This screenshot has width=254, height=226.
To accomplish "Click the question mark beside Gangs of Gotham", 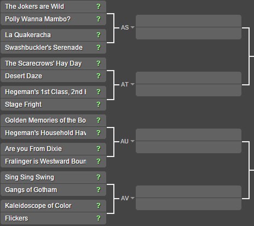I will point(99,190).
